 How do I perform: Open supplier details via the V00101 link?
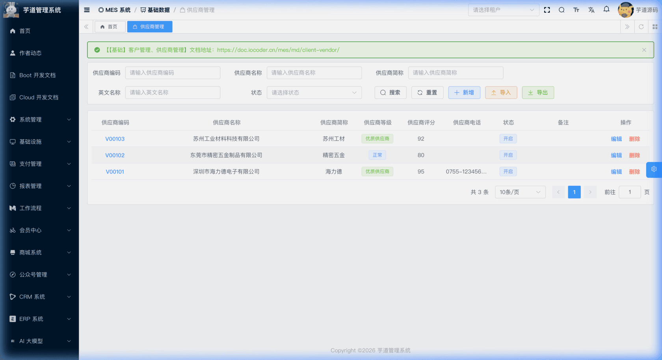[115, 172]
